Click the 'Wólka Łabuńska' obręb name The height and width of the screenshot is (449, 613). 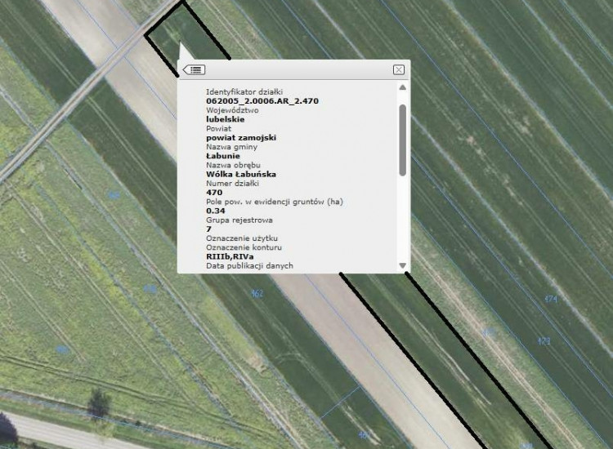click(x=241, y=174)
